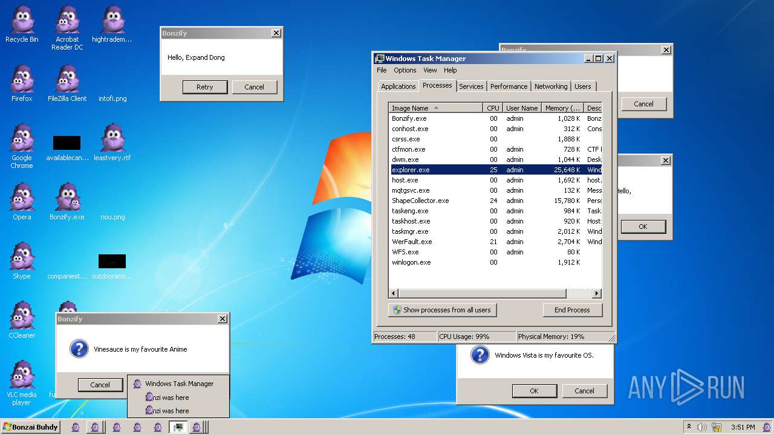Click the End Process button
The width and height of the screenshot is (774, 435).
[572, 310]
